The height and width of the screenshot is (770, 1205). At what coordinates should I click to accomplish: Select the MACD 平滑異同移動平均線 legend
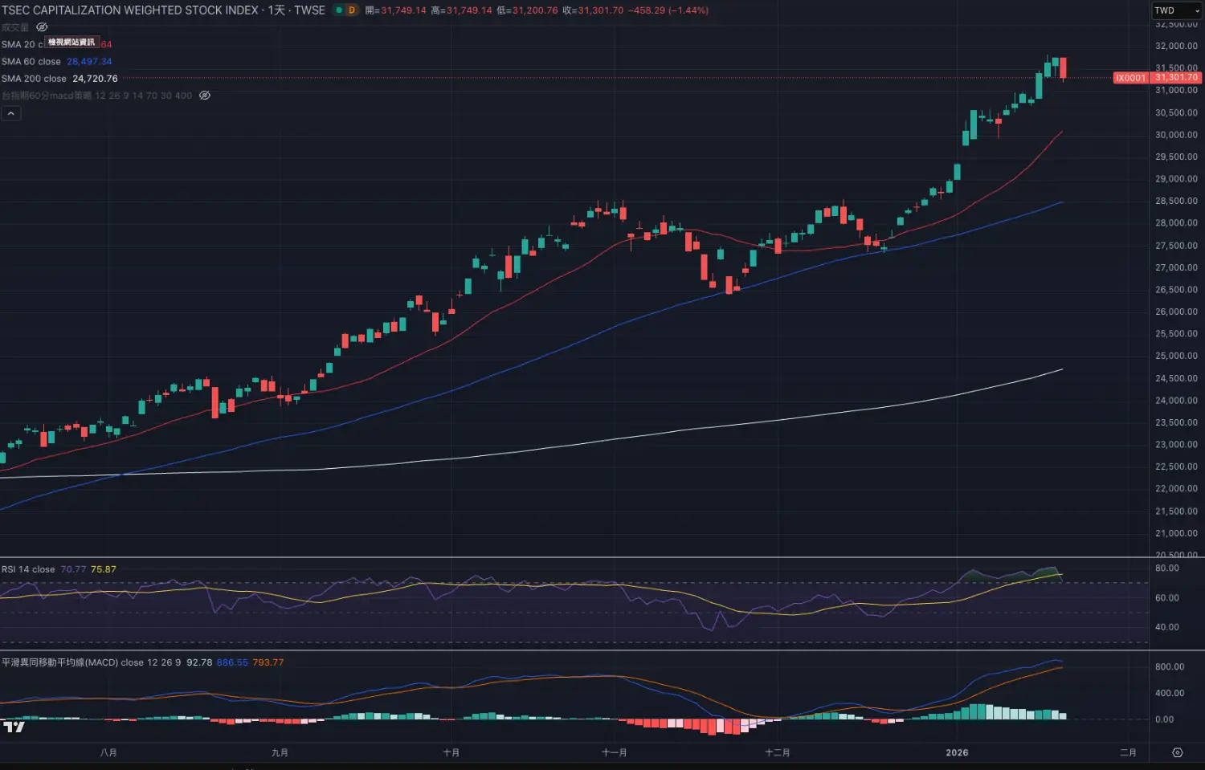[72, 662]
